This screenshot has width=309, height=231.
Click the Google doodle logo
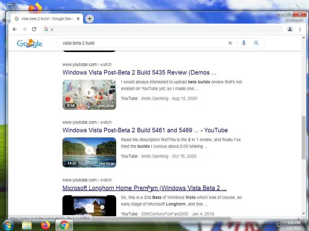(30, 43)
